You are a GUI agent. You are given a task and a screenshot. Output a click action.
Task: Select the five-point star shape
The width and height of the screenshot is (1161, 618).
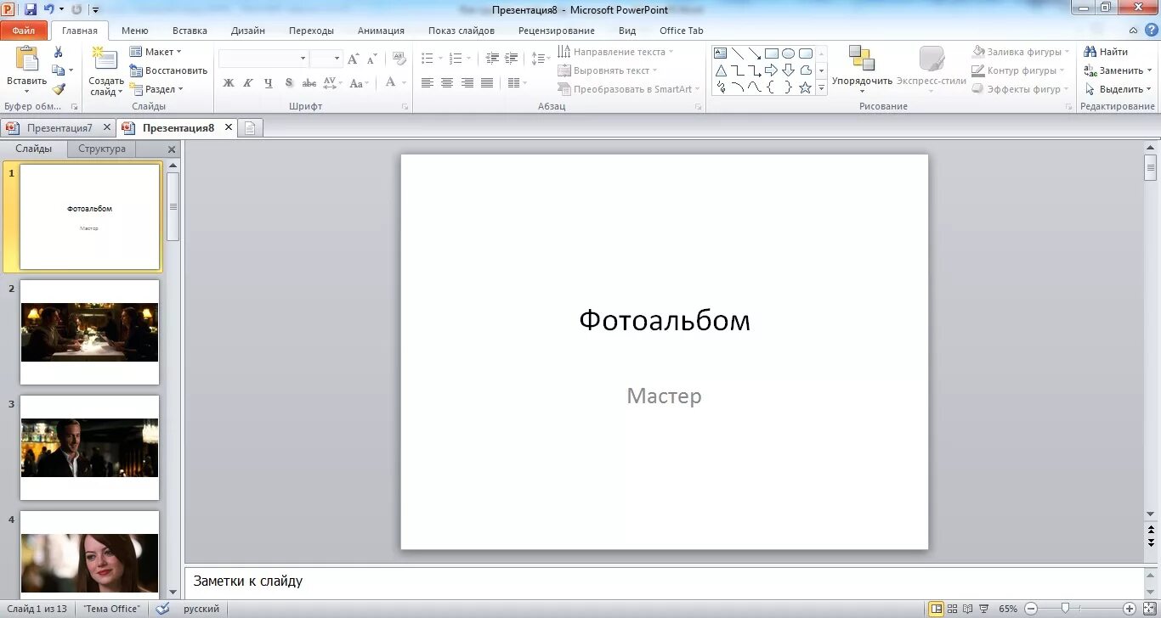coord(806,87)
